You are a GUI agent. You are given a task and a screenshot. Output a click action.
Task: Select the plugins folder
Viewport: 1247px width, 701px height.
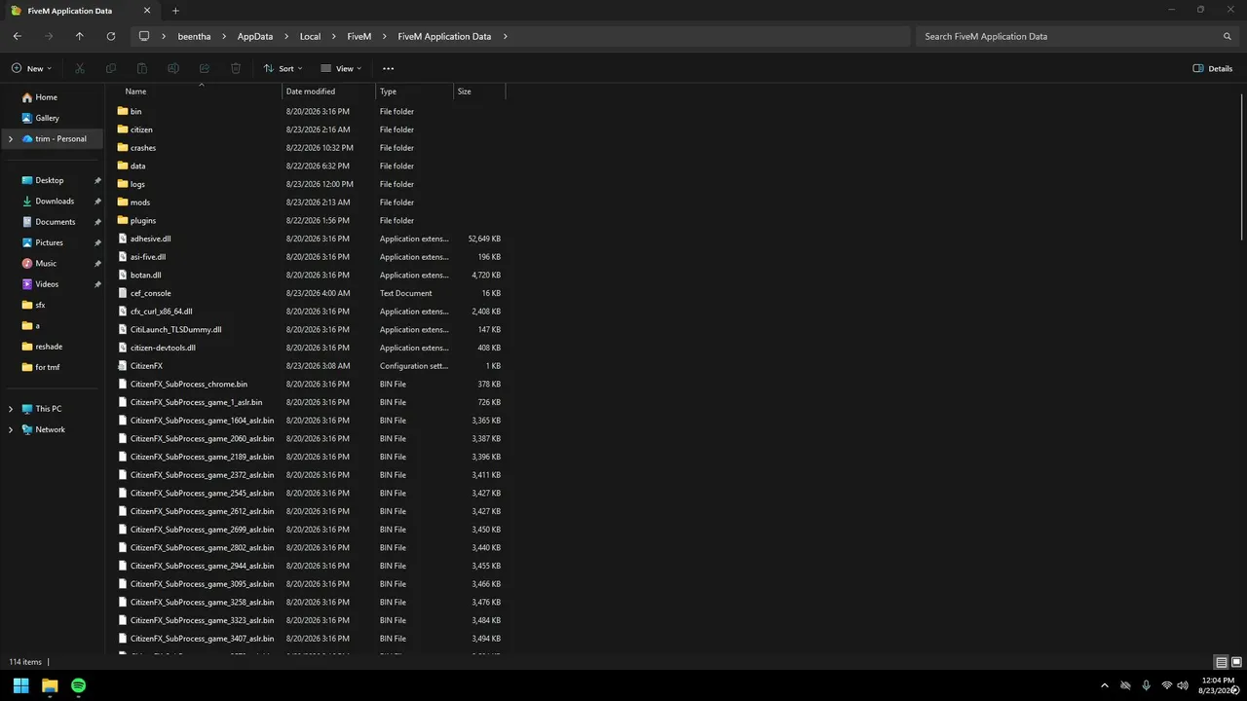[143, 221]
